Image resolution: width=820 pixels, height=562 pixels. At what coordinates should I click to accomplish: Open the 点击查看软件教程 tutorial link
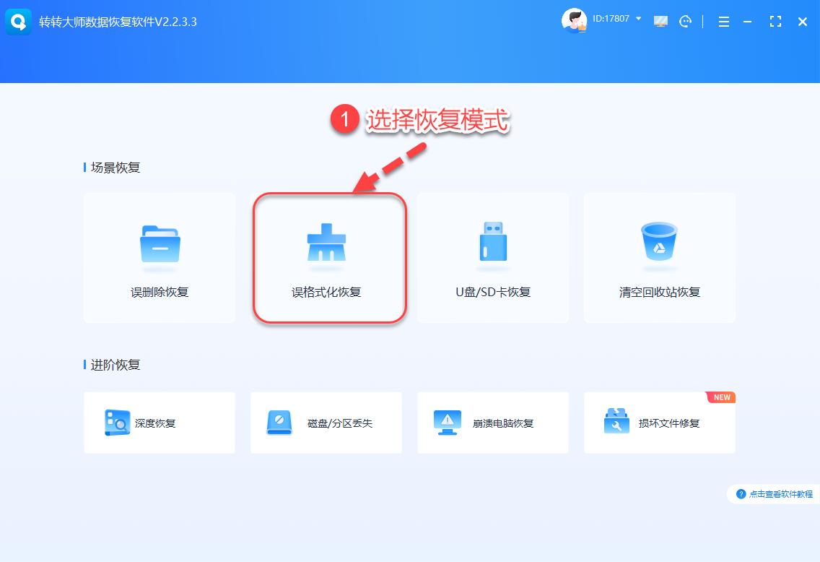coord(779,494)
